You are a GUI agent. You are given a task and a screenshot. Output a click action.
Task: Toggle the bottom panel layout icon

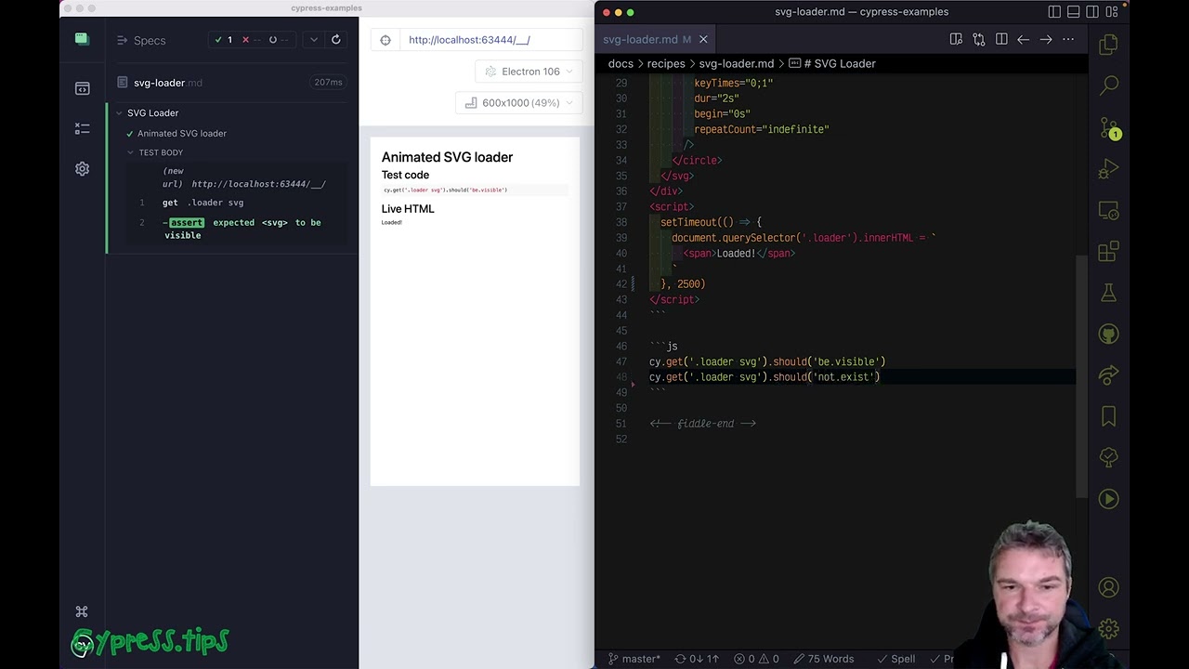[1074, 12]
